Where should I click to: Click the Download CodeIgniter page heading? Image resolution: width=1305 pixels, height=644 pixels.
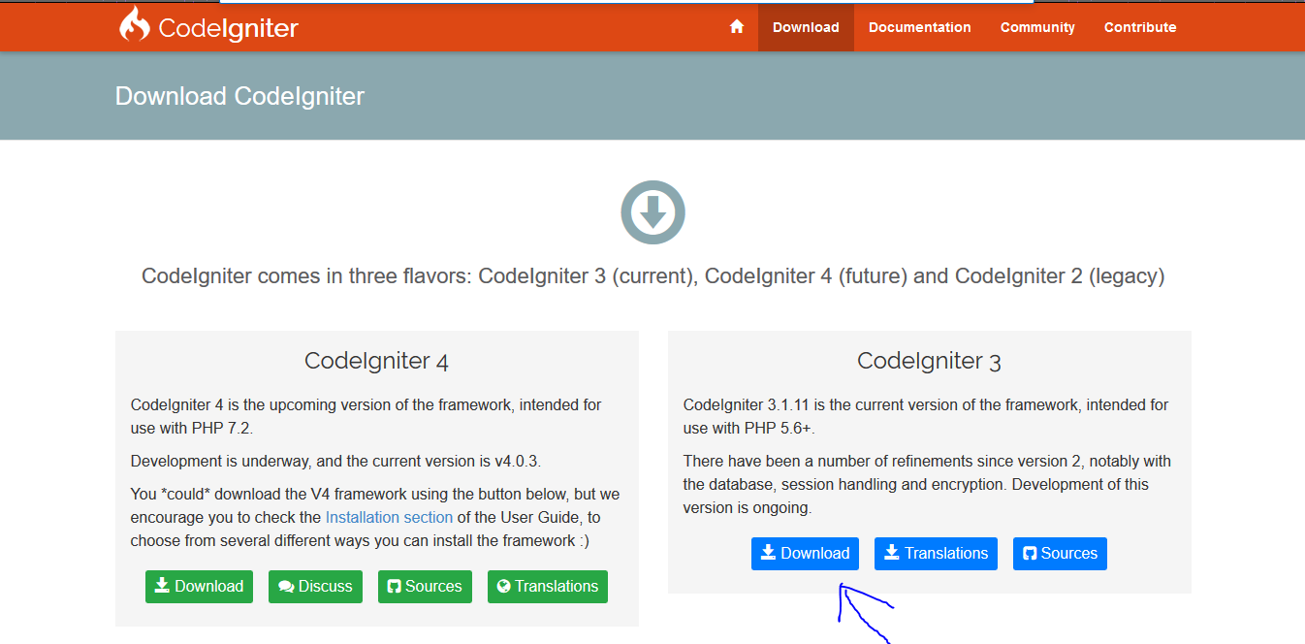239,96
